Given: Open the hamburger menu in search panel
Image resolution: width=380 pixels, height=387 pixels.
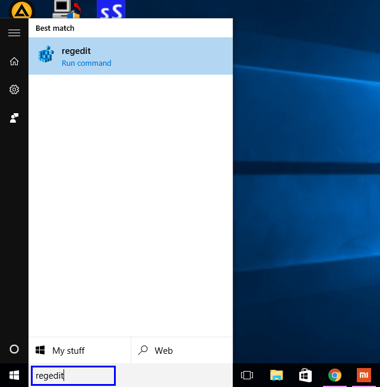Looking at the screenshot, I should click(x=14, y=33).
